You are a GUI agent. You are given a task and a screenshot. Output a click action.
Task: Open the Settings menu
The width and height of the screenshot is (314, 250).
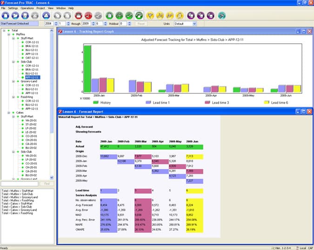13,8
